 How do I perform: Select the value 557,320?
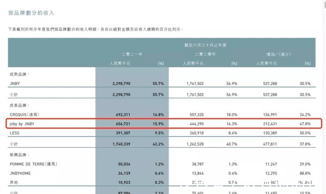click(197, 115)
